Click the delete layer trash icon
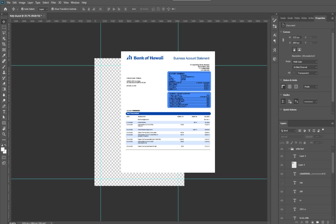Image resolution: width=336 pixels, height=224 pixels. tap(327, 222)
